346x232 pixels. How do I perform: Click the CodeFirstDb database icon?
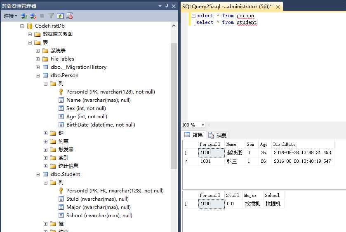point(30,26)
